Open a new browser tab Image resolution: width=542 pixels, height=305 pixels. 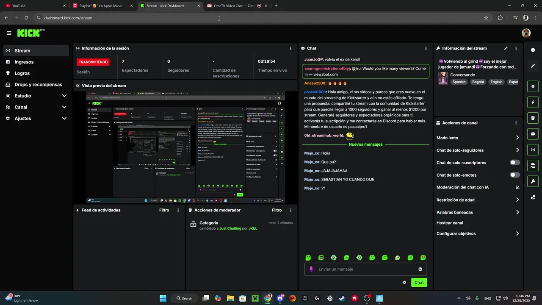pyautogui.click(x=276, y=6)
